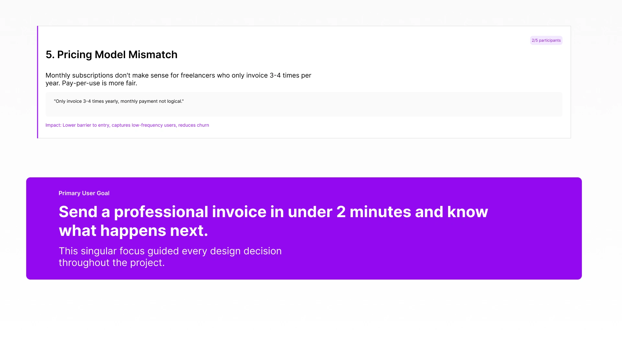Click the word "Mismatch" in the heading
Image resolution: width=622 pixels, height=349 pixels.
(153, 55)
